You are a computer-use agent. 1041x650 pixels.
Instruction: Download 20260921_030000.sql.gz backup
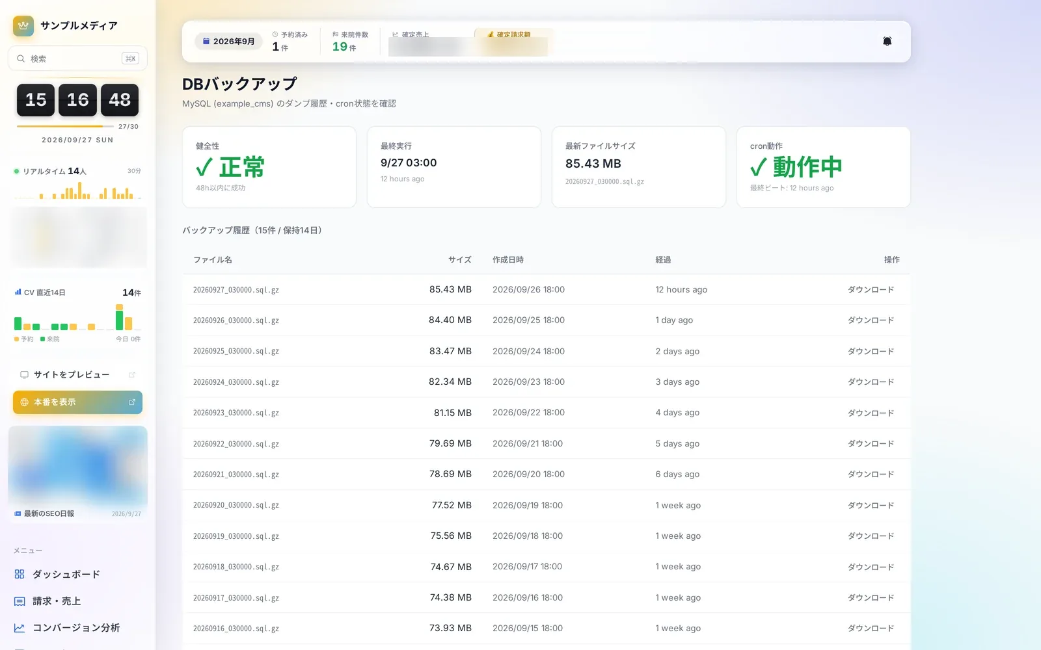pyautogui.click(x=871, y=474)
